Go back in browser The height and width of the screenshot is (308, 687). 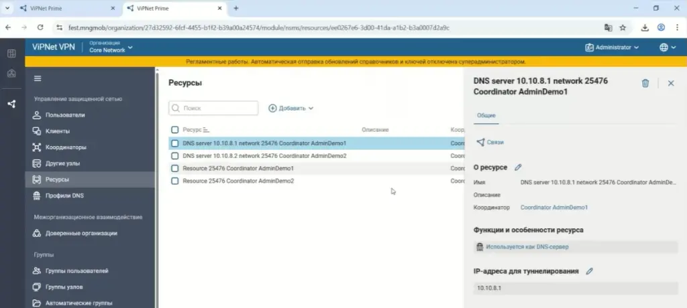[8, 27]
